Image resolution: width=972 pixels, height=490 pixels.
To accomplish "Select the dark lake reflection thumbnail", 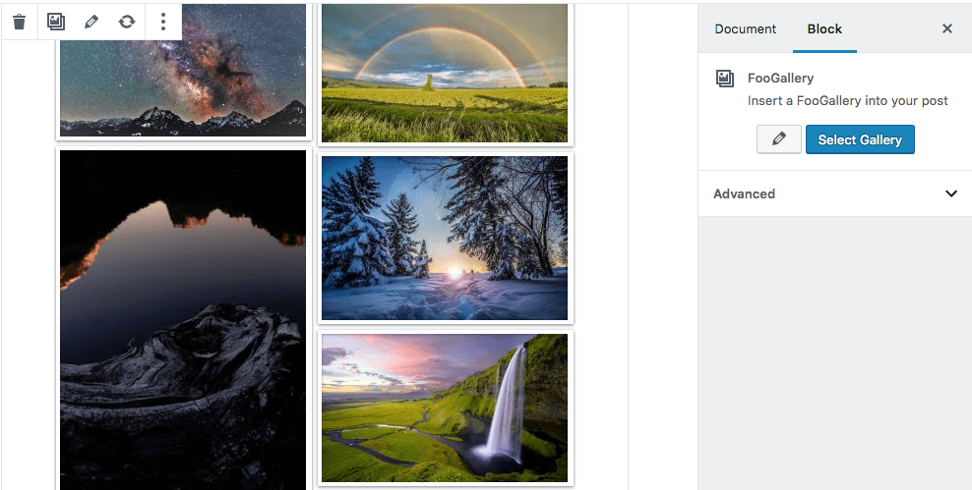I will coord(182,320).
